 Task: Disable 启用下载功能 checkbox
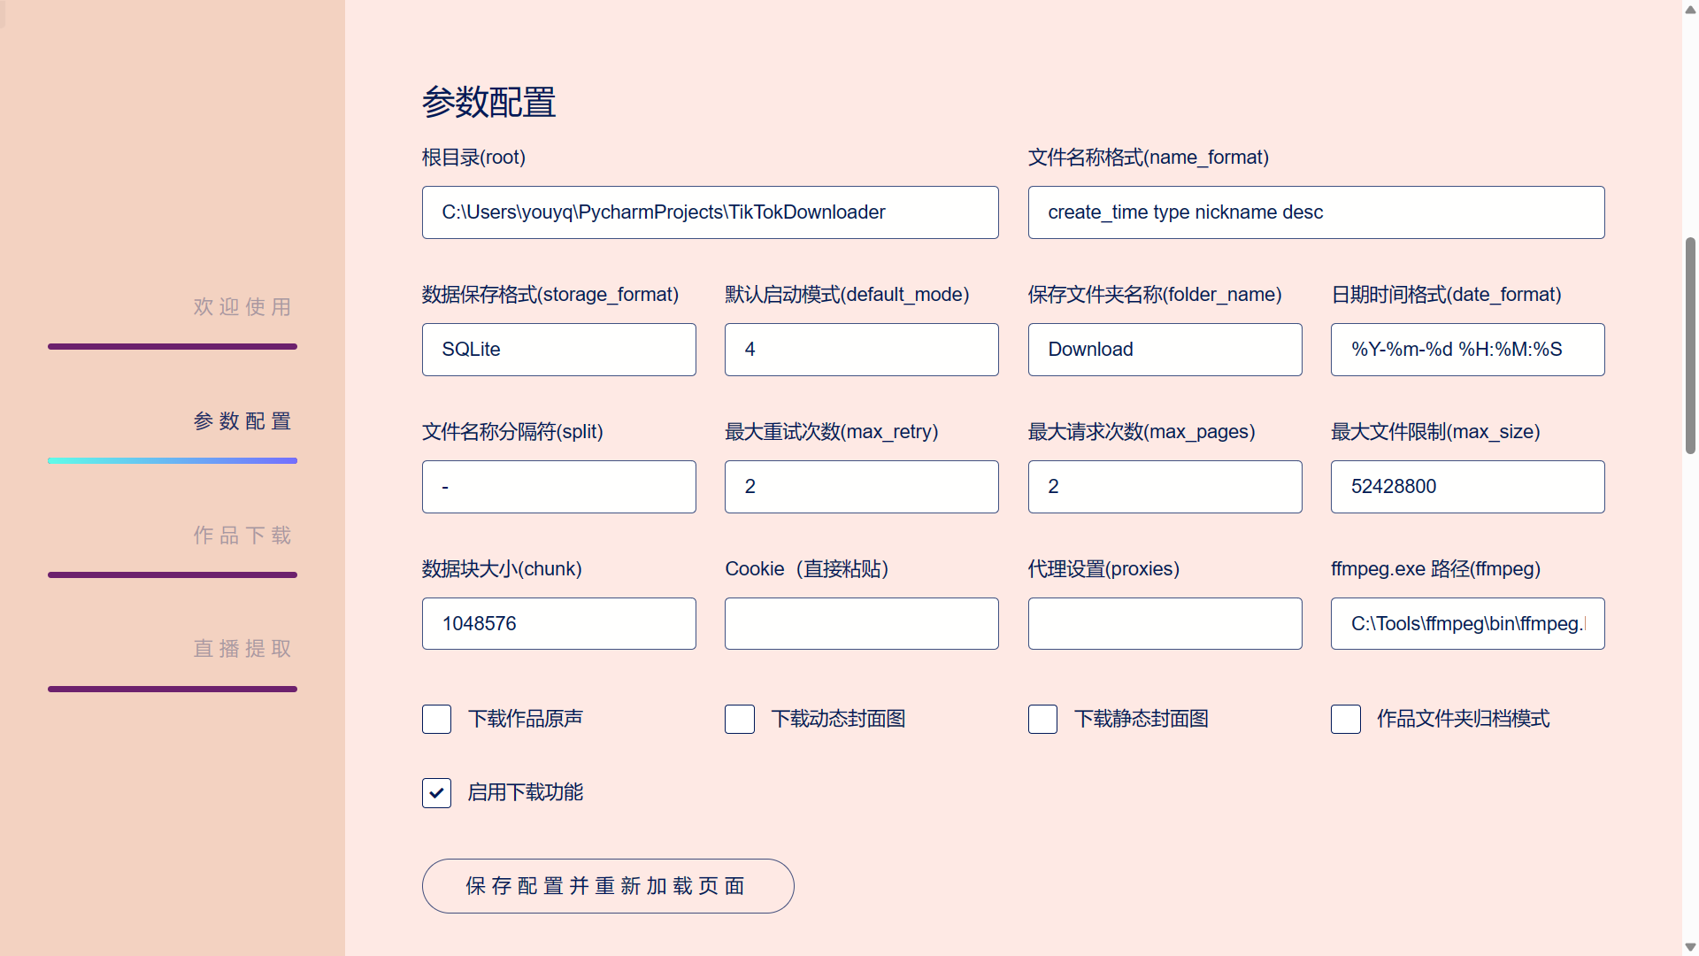[436, 792]
